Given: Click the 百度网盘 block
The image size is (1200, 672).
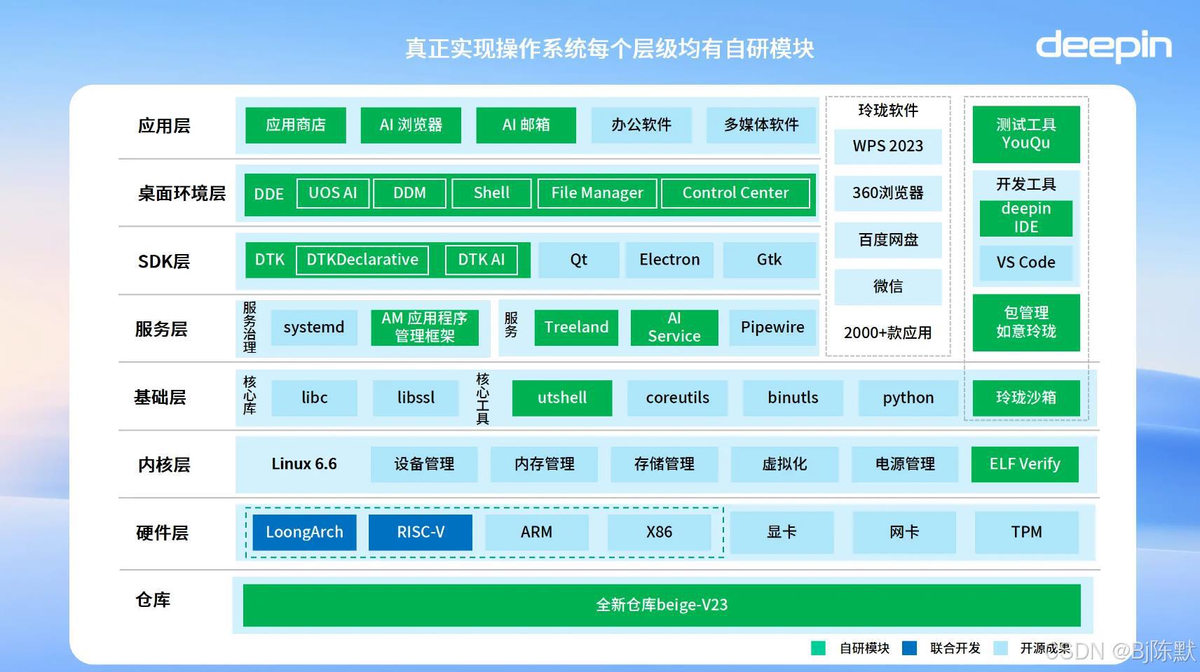Looking at the screenshot, I should tap(888, 240).
